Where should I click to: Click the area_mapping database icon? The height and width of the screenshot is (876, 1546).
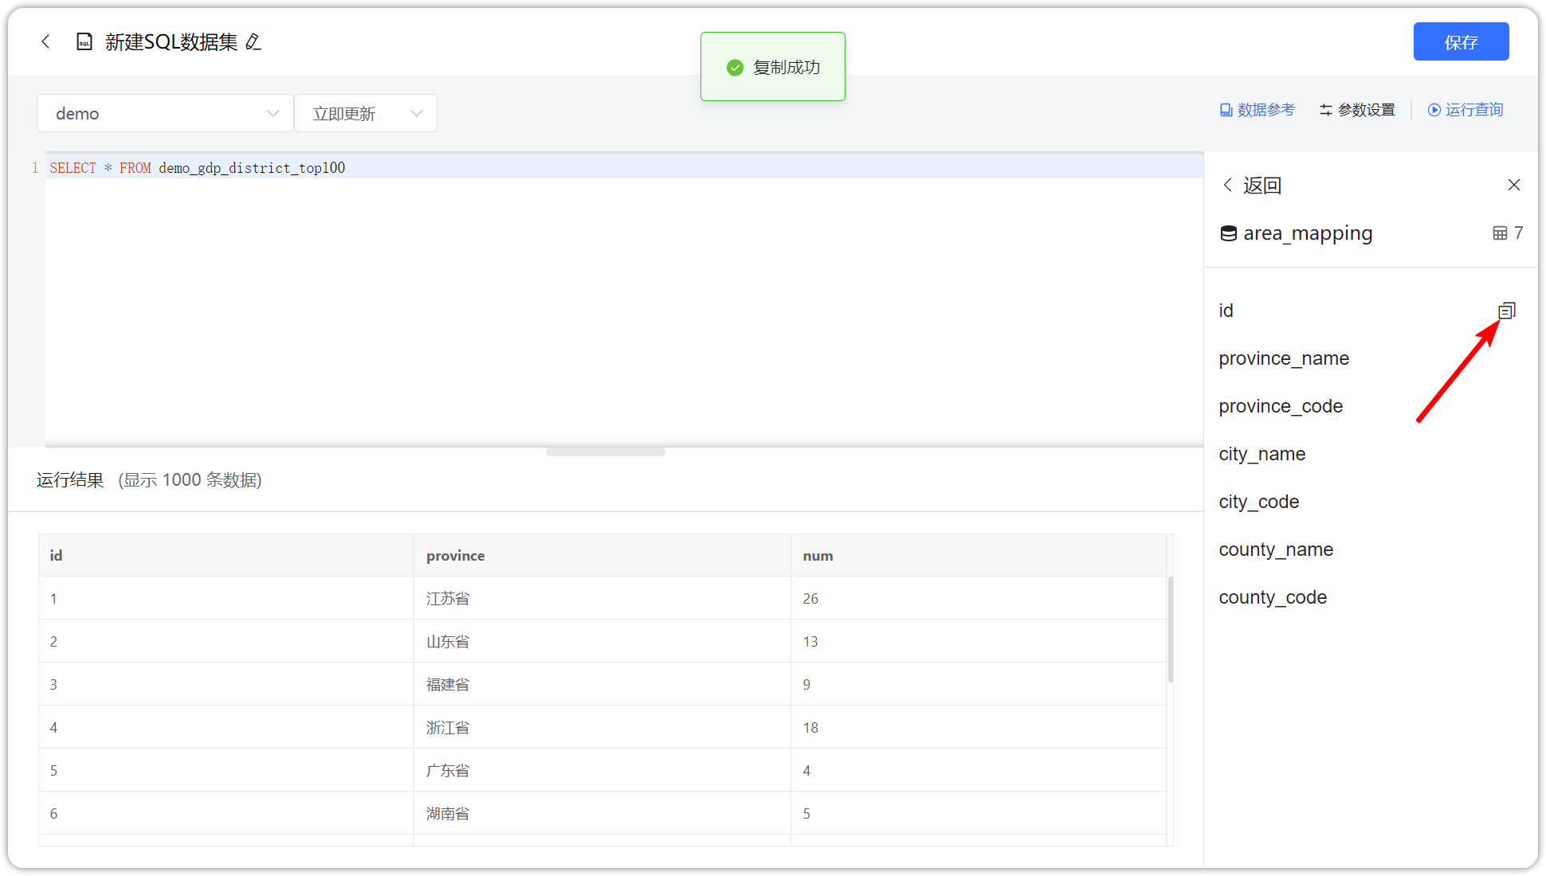pyautogui.click(x=1229, y=233)
